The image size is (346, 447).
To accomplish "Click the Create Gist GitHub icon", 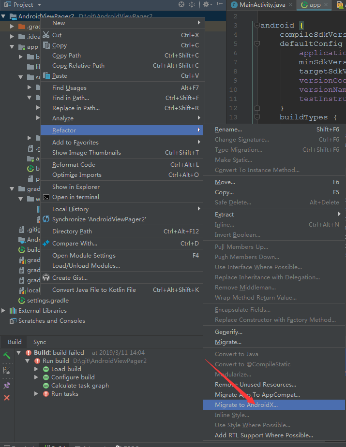I will tap(46, 277).
